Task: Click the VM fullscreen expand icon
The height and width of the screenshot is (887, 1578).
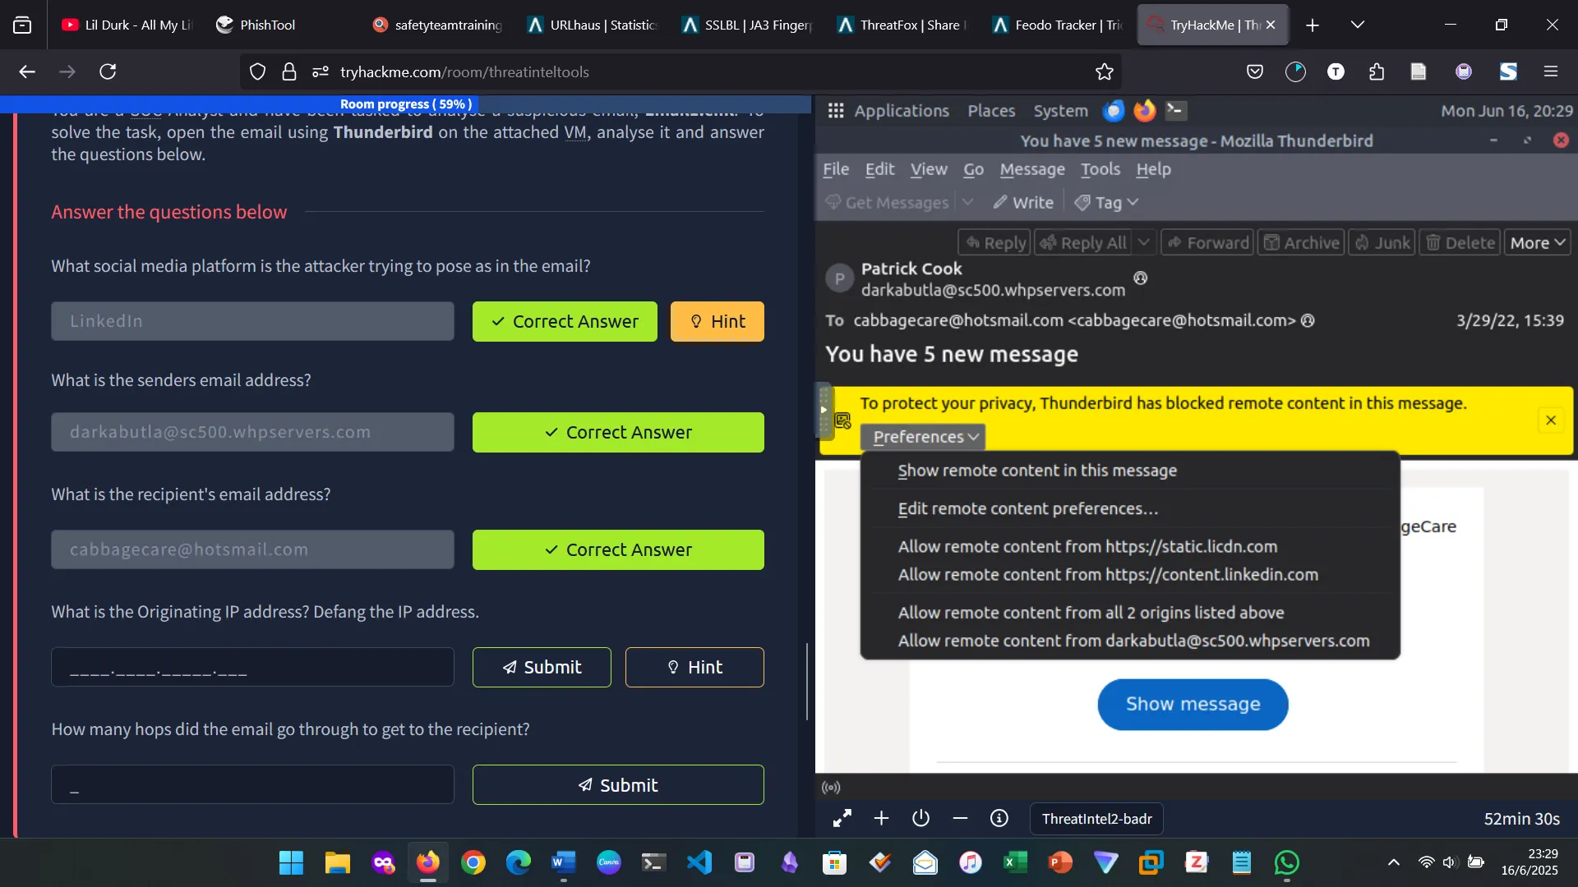Action: pos(842,818)
